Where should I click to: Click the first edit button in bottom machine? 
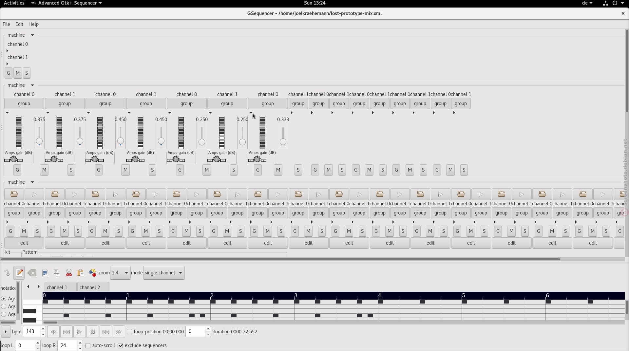click(x=24, y=243)
